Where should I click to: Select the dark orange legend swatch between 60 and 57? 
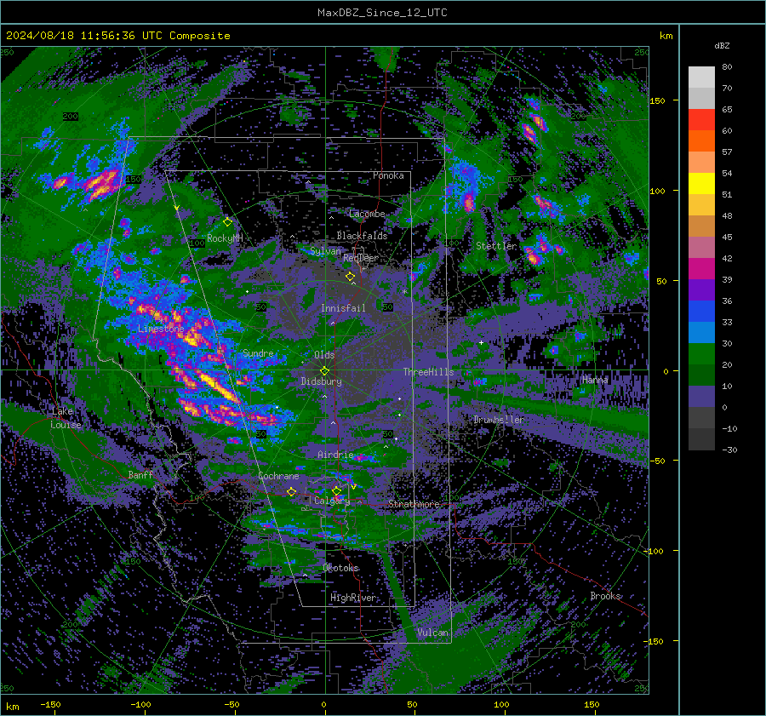(701, 141)
